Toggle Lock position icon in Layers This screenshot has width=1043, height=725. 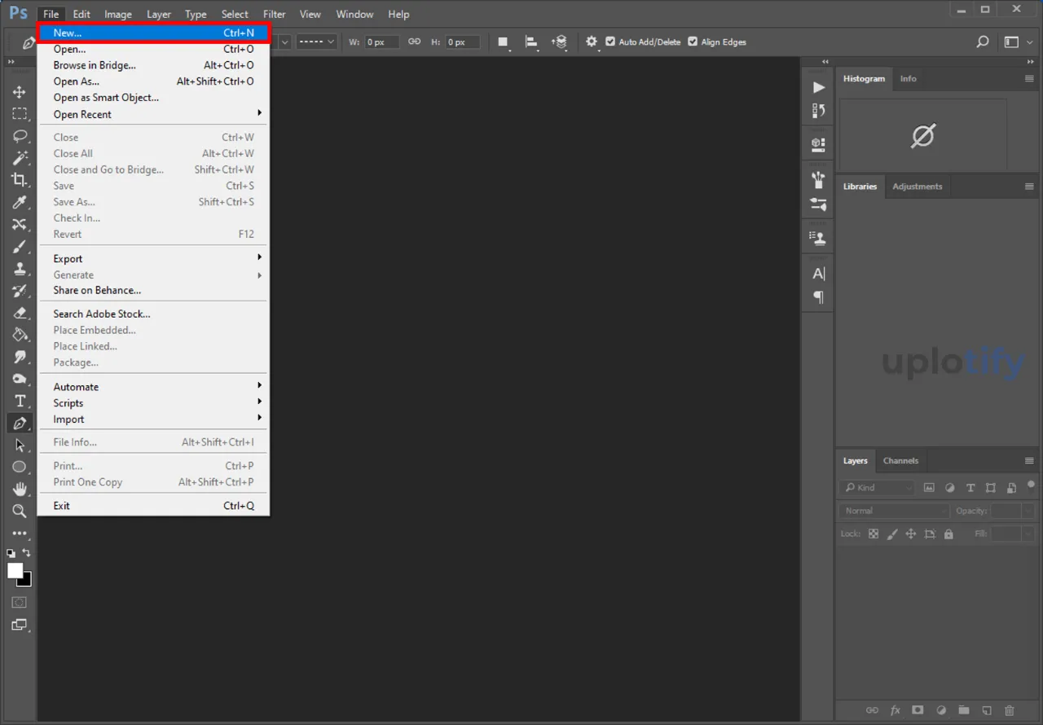tap(911, 534)
